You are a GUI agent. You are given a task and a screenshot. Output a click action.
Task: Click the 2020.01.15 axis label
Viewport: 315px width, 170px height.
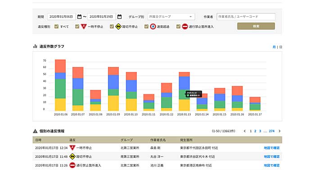220,114
